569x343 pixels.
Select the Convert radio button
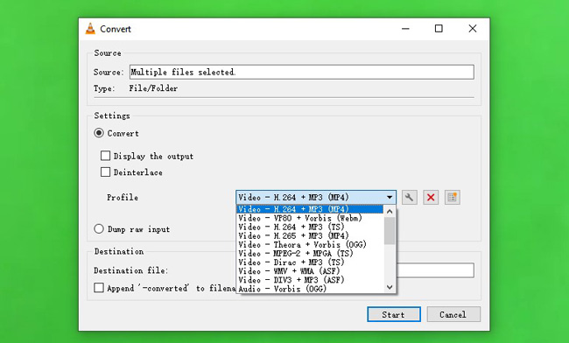point(99,133)
